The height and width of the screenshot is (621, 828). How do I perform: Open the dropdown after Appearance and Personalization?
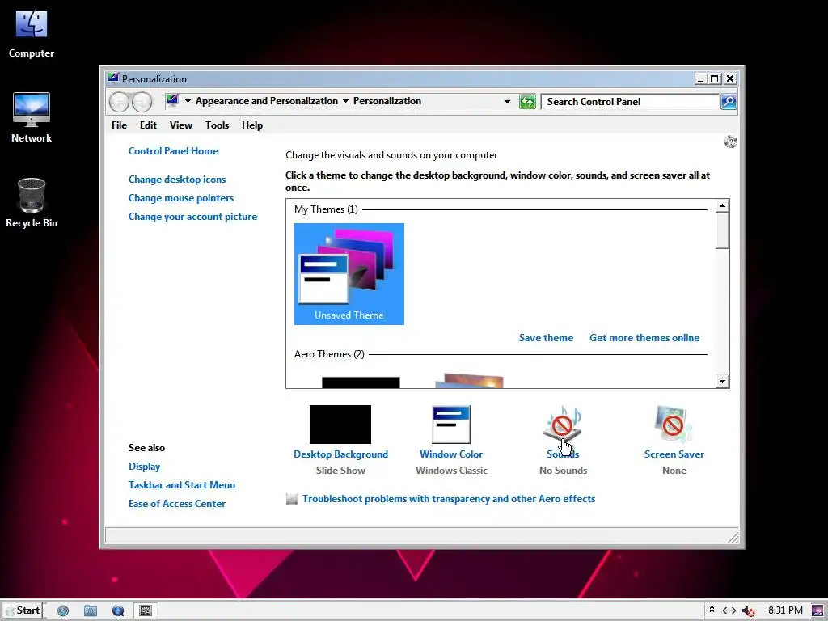pos(345,101)
